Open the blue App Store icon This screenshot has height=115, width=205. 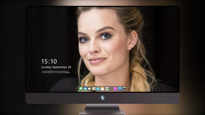(x=120, y=89)
